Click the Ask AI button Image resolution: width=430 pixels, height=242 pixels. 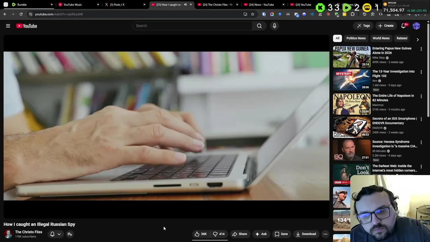point(261,234)
